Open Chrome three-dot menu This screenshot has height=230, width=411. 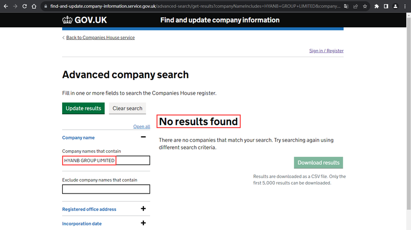[405, 6]
